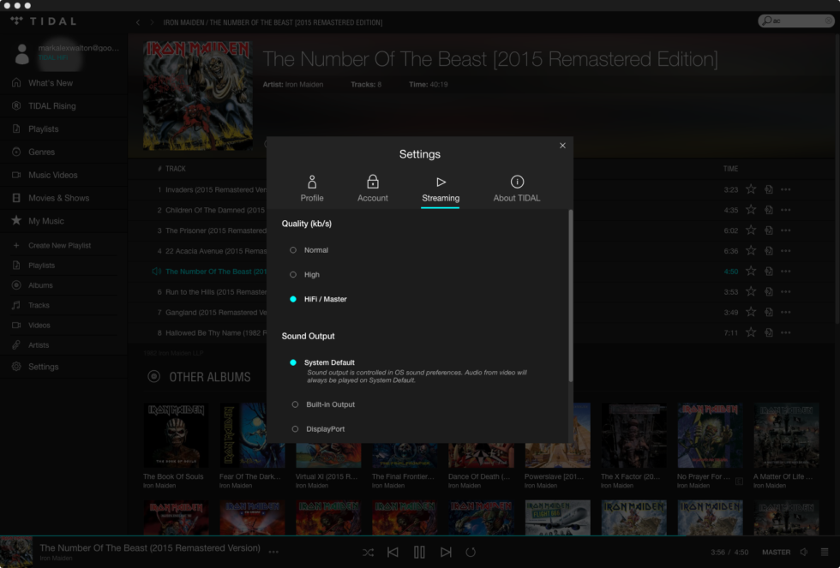Image resolution: width=840 pixels, height=568 pixels.
Task: Open more options for the 3:23 track
Action: 786,189
